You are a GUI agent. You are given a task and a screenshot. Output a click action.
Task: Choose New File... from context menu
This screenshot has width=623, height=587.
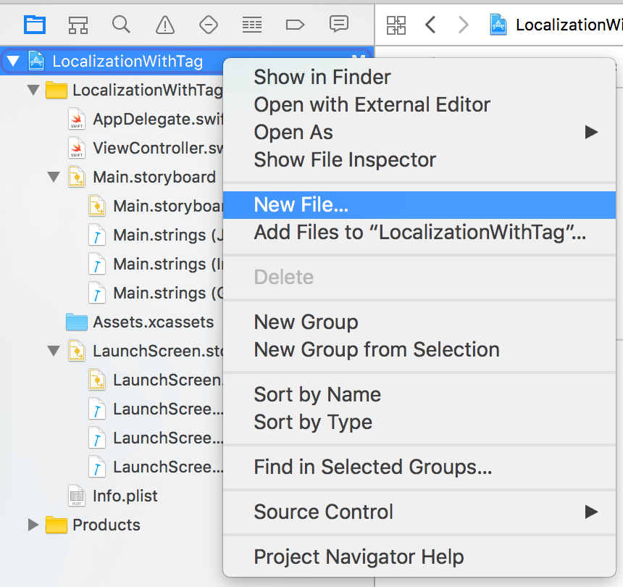point(301,205)
